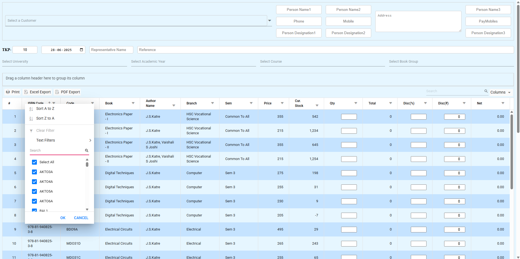Click the Sort A to Z icon
The image size is (520, 259).
click(x=31, y=108)
